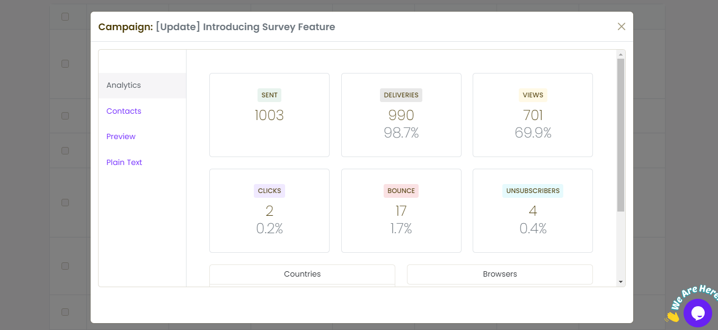This screenshot has height=330, width=718.
Task: Click the SENT badge label
Action: [x=269, y=95]
